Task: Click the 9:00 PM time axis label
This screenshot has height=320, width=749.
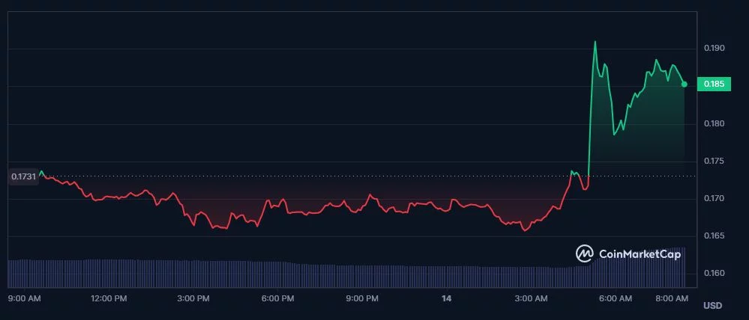Action: [x=362, y=298]
